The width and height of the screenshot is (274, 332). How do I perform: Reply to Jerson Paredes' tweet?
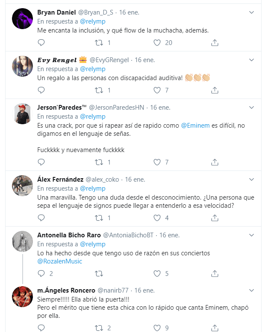click(41, 162)
